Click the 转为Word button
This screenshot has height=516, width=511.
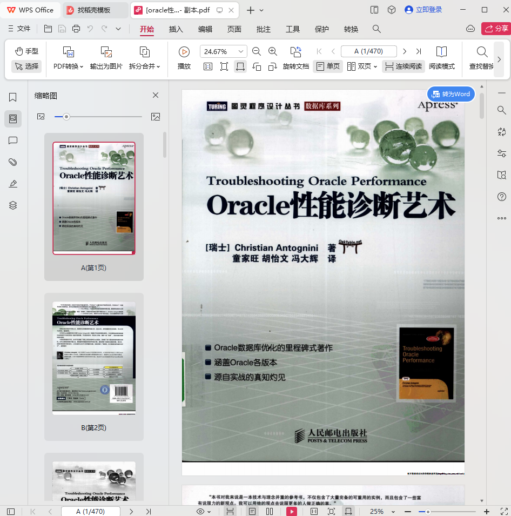coord(451,94)
